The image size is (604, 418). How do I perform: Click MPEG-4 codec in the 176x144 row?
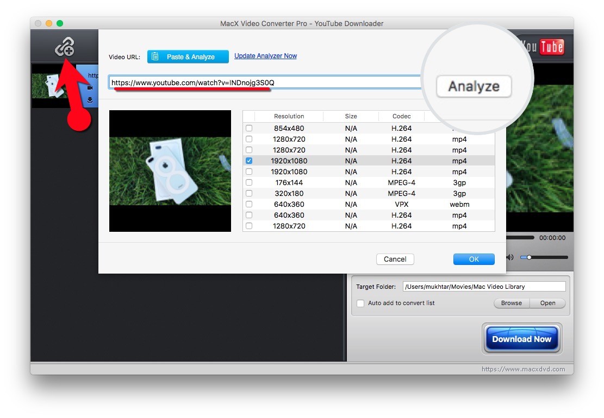(401, 182)
